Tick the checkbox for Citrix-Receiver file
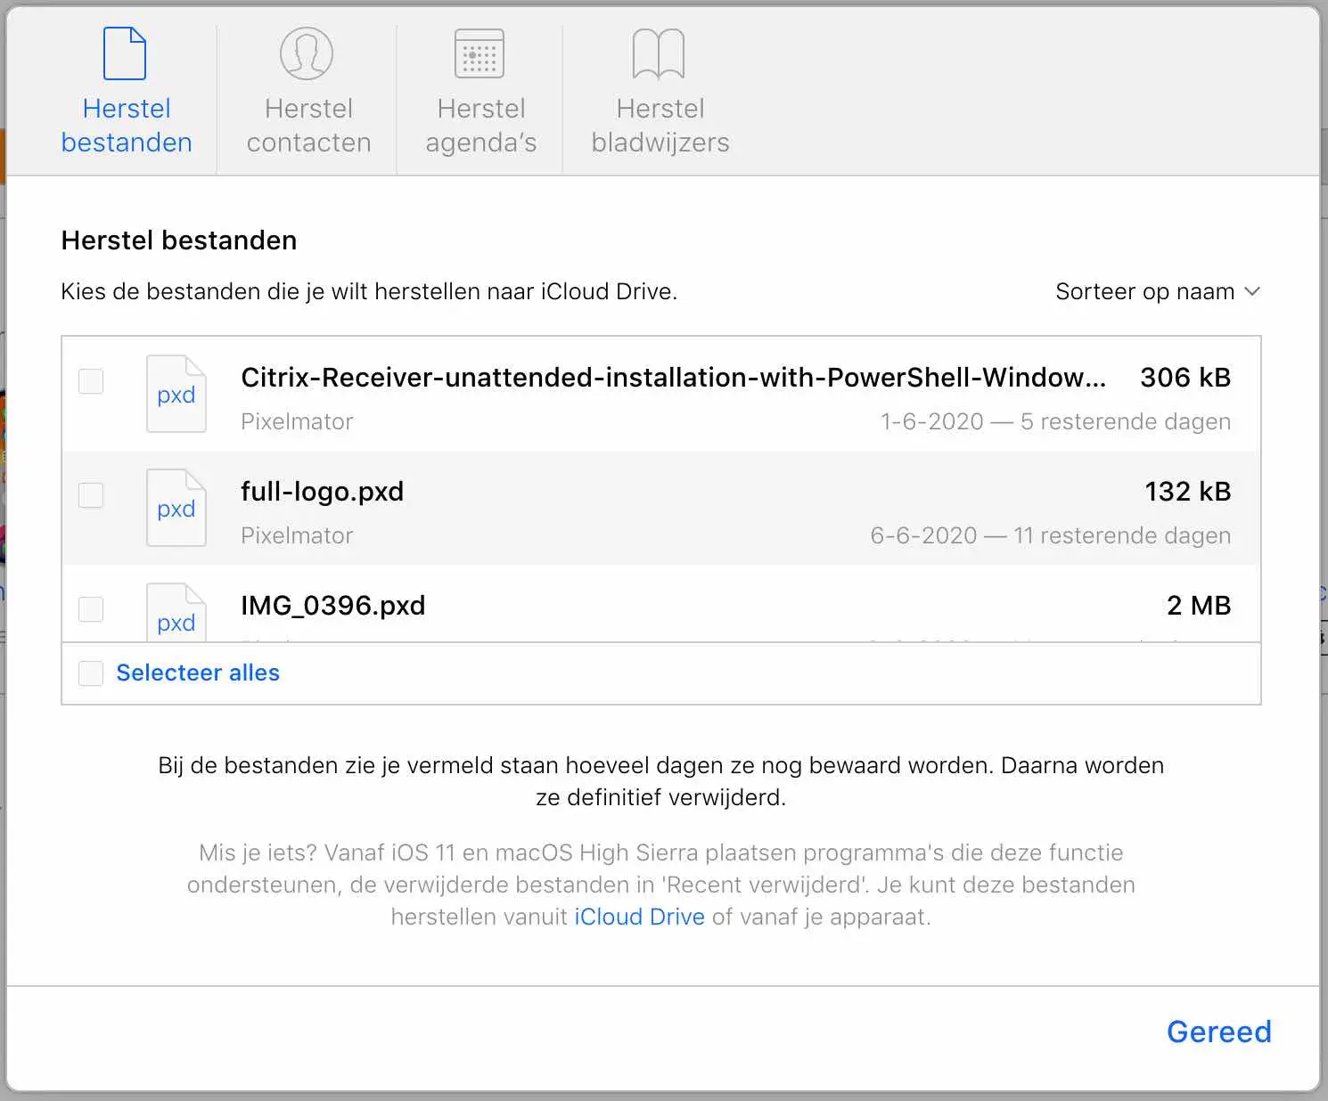This screenshot has height=1101, width=1328. coord(91,381)
